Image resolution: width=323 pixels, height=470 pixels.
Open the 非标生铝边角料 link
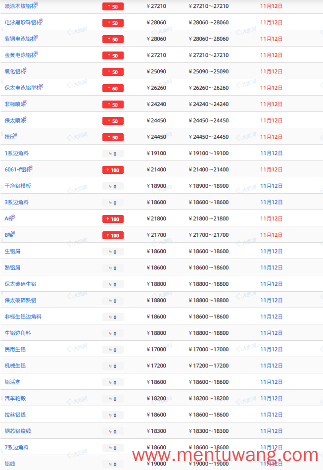click(x=23, y=316)
